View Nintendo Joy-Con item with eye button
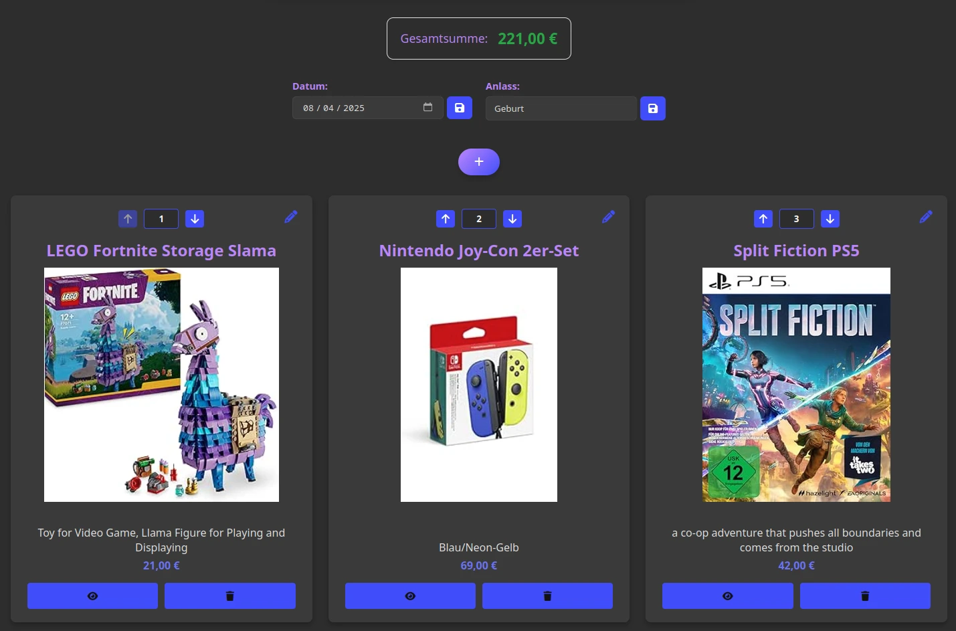This screenshot has width=956, height=631. tap(410, 596)
